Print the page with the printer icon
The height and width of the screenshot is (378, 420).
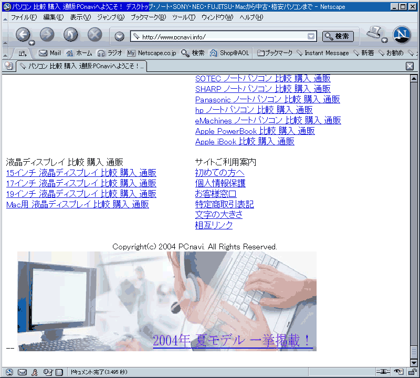point(374,33)
